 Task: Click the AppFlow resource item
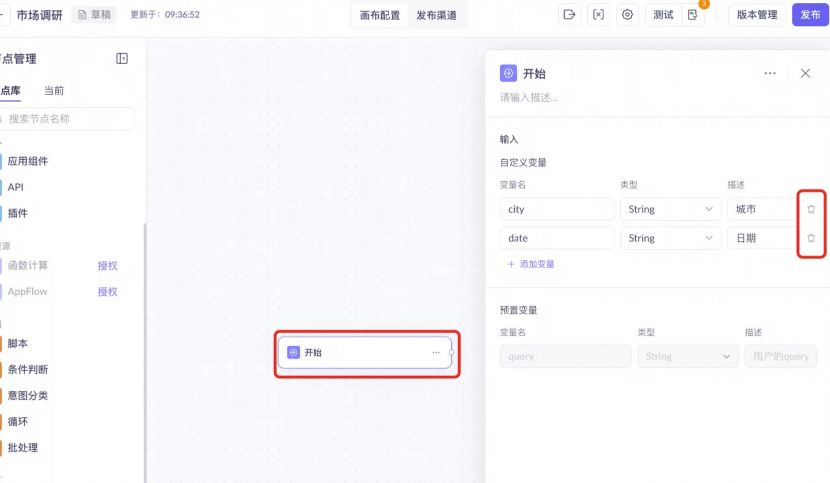click(x=28, y=291)
